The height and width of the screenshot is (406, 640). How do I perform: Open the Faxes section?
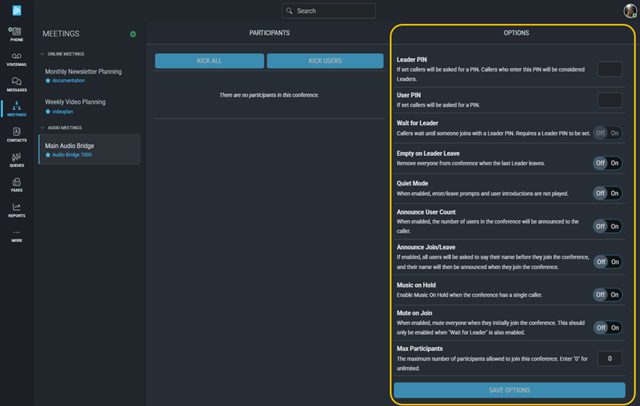tap(16, 185)
